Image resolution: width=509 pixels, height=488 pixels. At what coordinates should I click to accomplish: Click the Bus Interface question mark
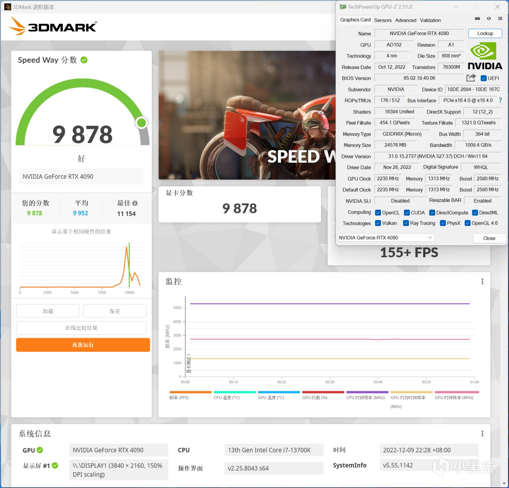[x=500, y=100]
